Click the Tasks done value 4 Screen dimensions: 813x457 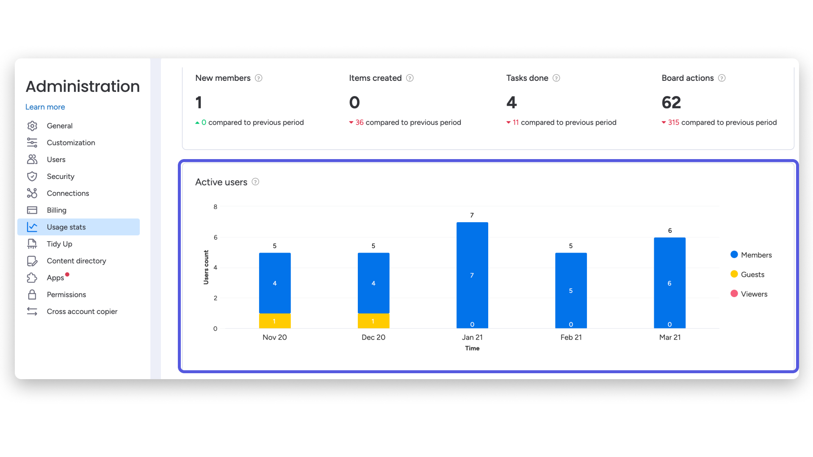tap(512, 102)
